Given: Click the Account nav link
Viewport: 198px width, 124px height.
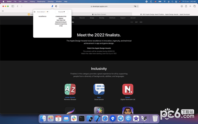Looking at the screenshot, I should 133,18.
